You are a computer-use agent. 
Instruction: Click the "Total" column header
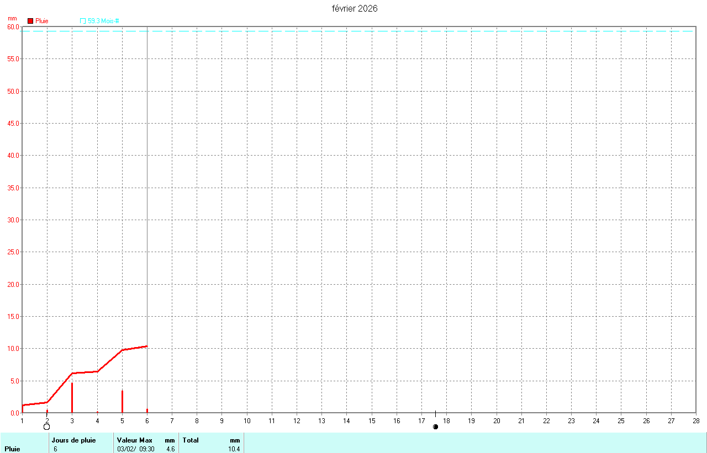tap(191, 440)
